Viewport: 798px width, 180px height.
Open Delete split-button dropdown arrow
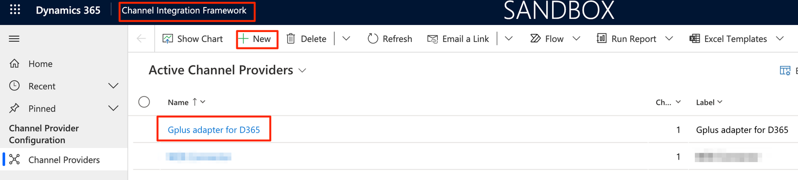[346, 38]
